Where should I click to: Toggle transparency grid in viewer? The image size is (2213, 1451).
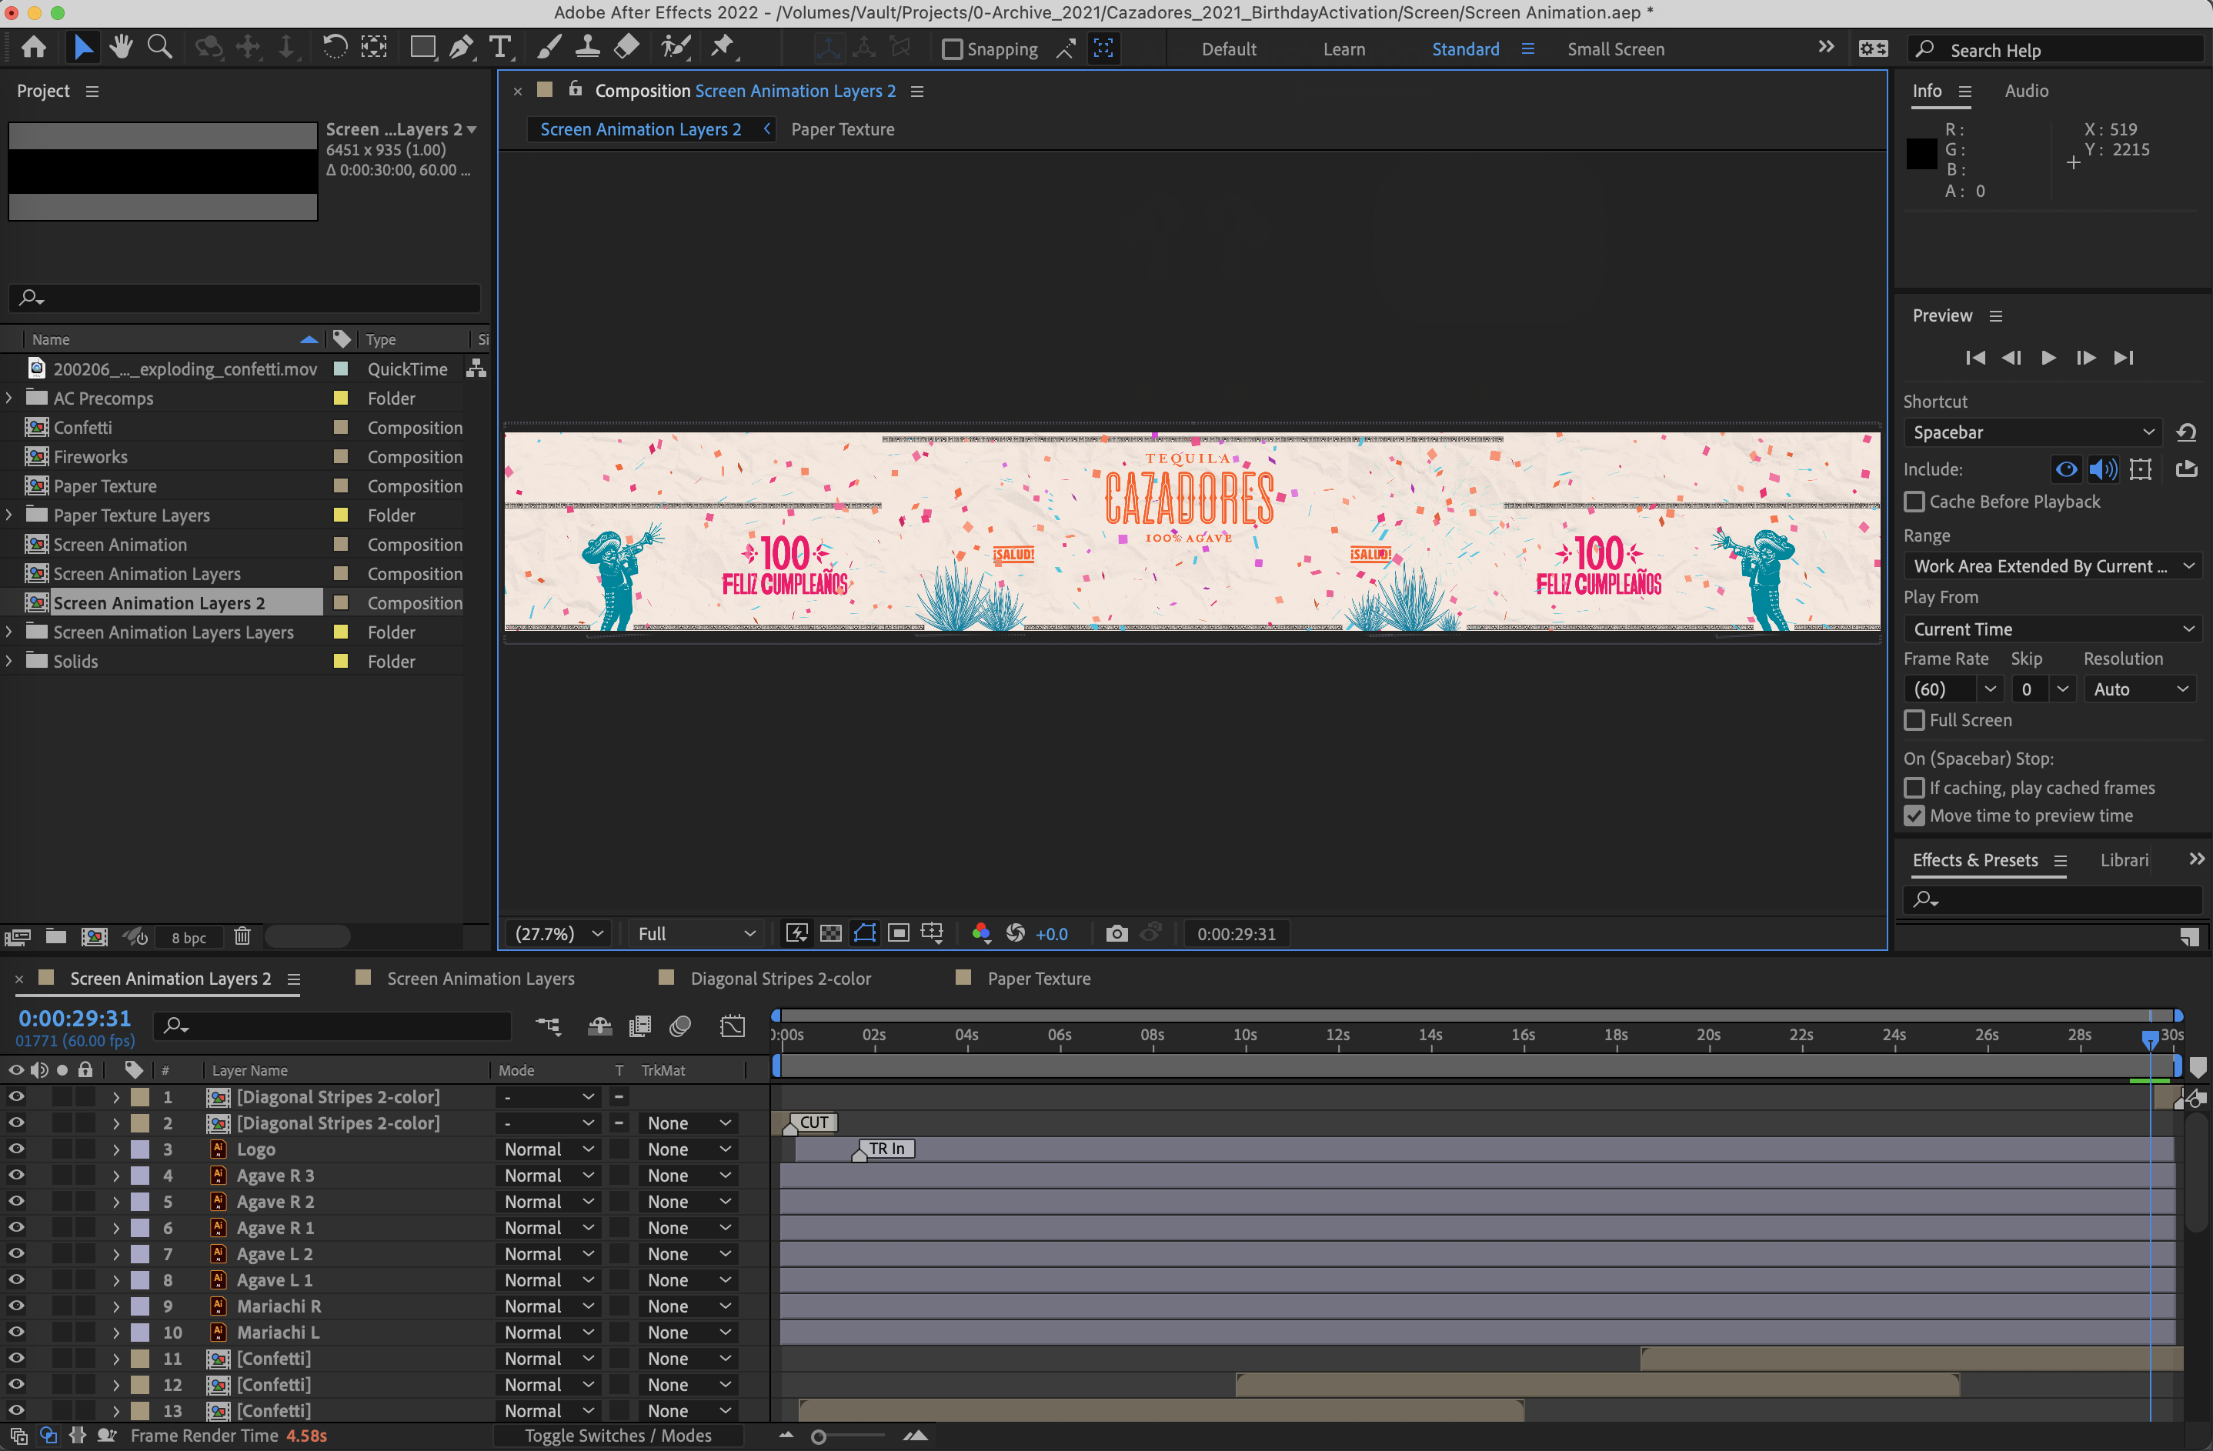point(830,933)
